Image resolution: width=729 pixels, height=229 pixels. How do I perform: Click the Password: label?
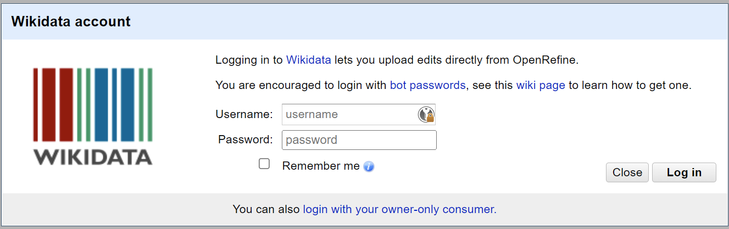tap(246, 139)
